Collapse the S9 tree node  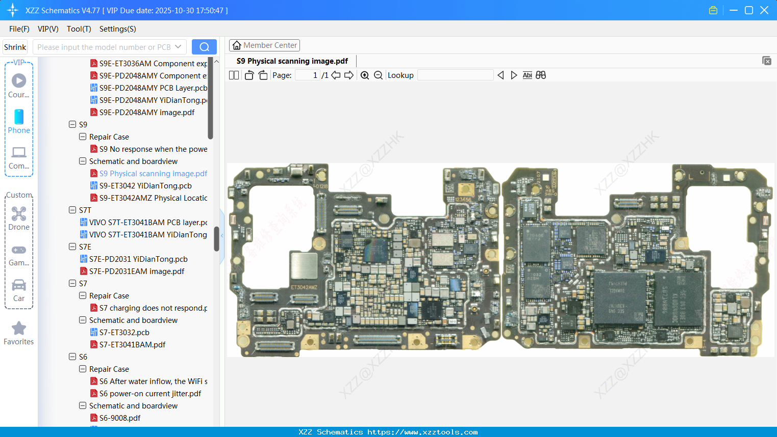(72, 124)
